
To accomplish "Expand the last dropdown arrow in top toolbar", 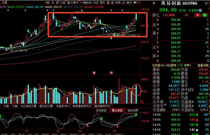I will [x=139, y=2].
